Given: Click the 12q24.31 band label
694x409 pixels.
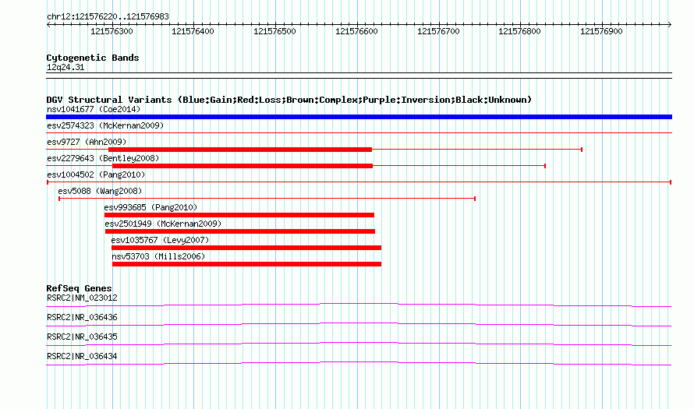Looking at the screenshot, I should [x=66, y=67].
